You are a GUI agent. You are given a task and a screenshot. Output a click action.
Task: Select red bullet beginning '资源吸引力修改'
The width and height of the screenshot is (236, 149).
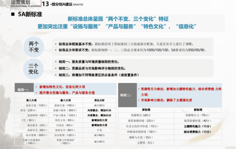(181, 91)
